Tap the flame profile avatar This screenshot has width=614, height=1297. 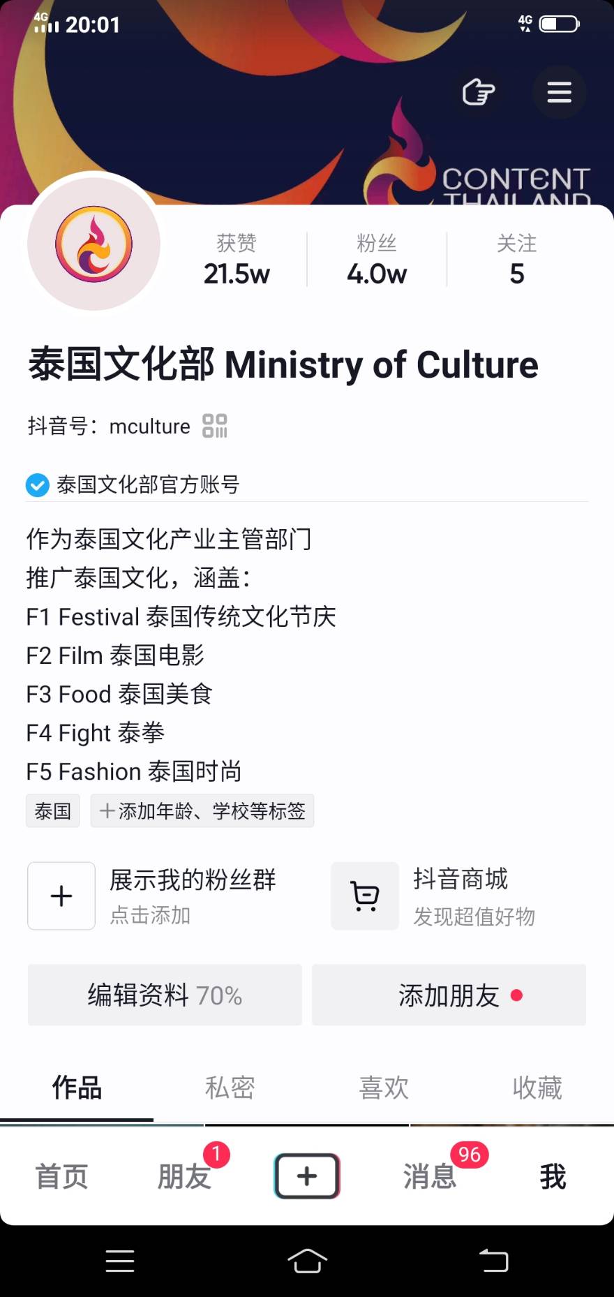coord(94,244)
